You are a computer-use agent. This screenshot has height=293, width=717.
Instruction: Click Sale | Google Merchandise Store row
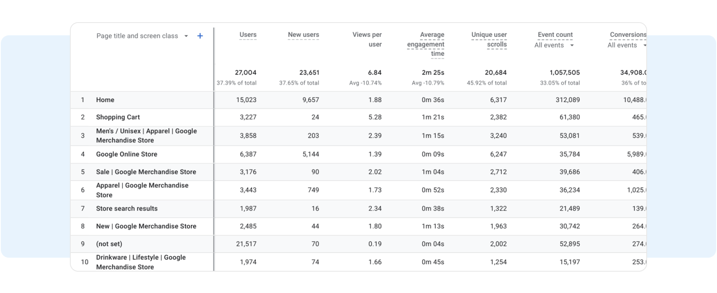coord(146,172)
